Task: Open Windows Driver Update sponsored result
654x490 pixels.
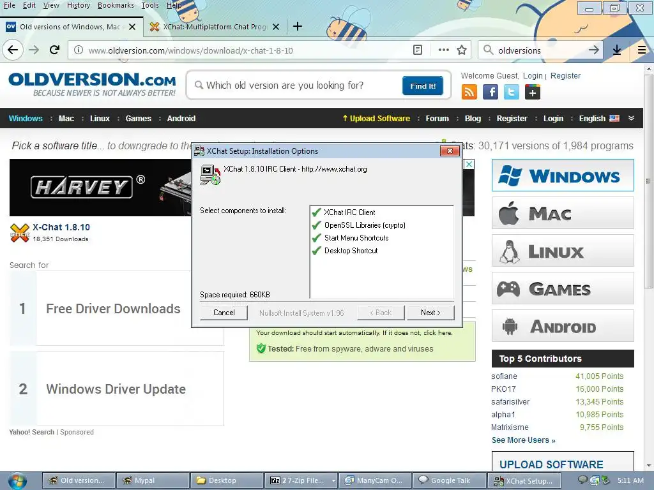Action: pyautogui.click(x=117, y=389)
